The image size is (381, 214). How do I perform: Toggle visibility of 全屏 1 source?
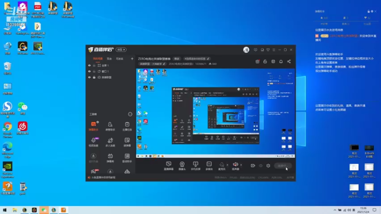90,66
